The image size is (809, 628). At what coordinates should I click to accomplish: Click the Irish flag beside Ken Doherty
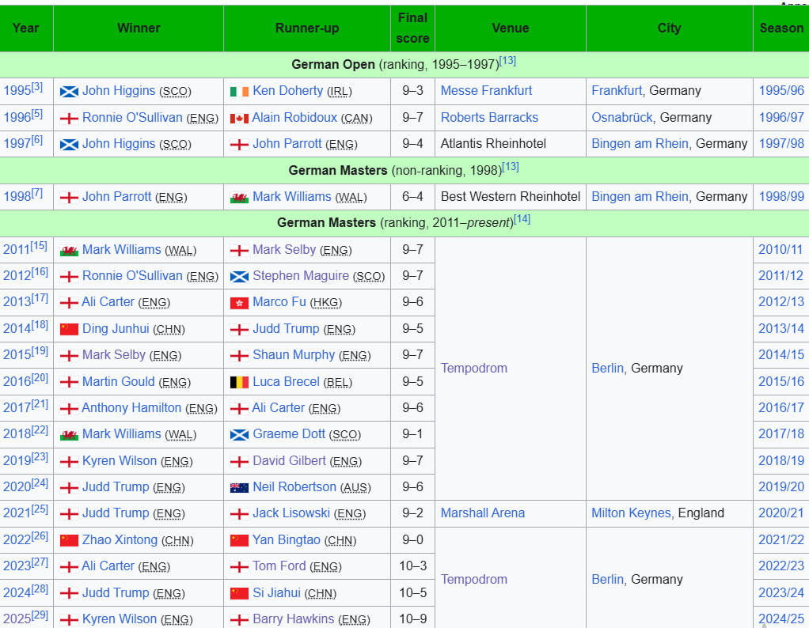239,91
